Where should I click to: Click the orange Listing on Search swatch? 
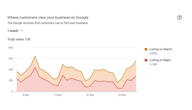pos(146,49)
